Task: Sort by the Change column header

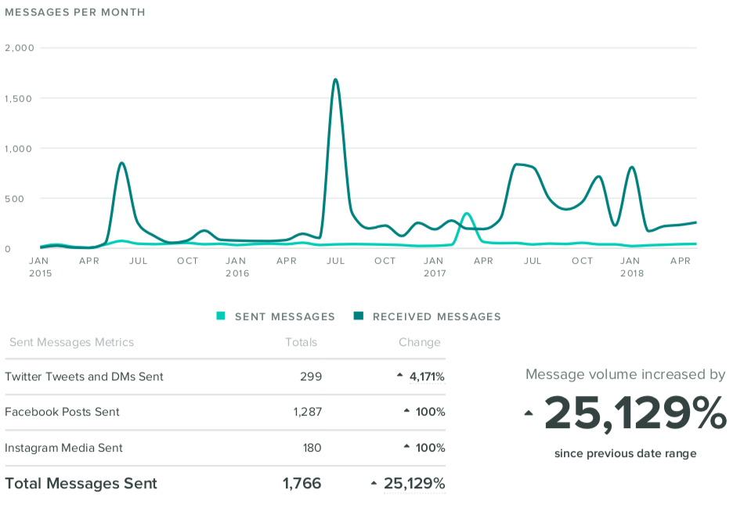Action: pyautogui.click(x=419, y=342)
